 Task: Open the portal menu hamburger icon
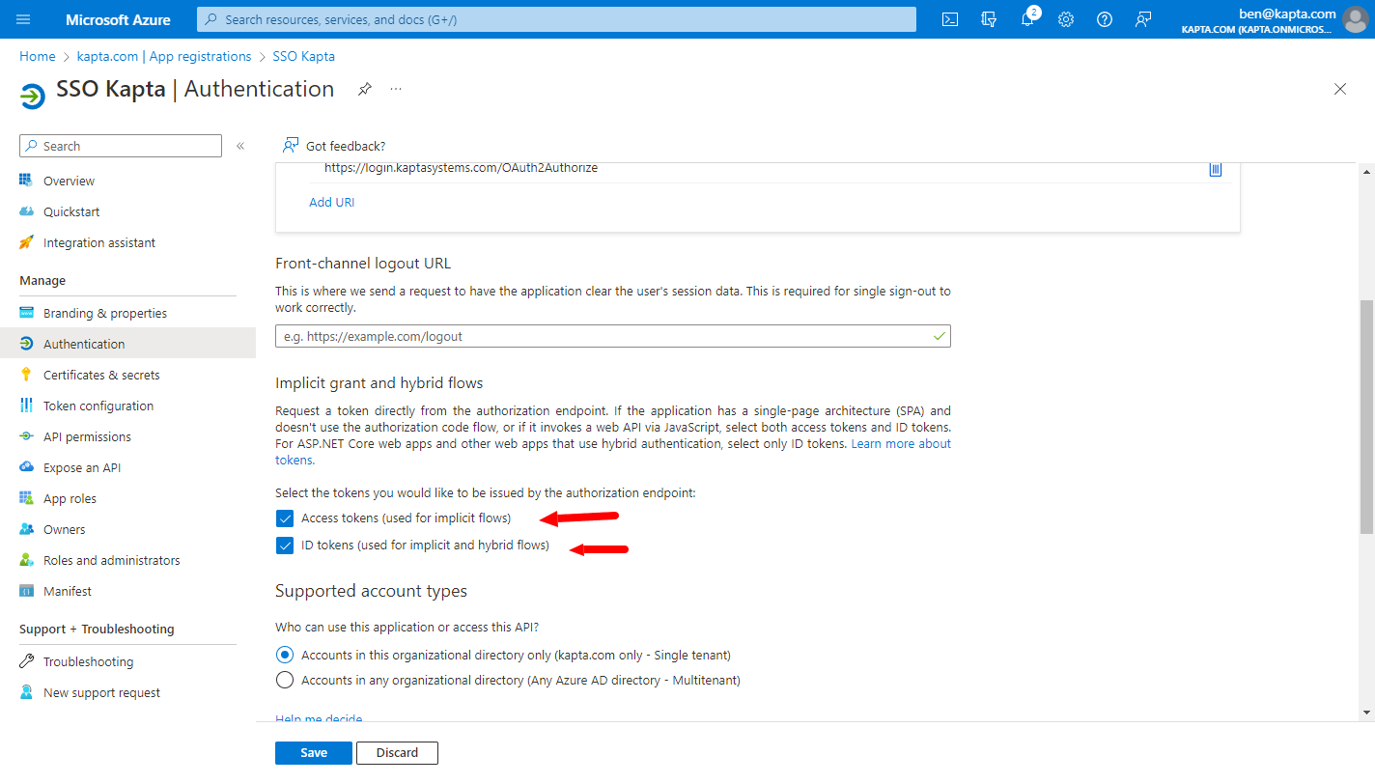23,18
